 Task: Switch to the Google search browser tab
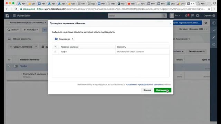click(x=141, y=4)
